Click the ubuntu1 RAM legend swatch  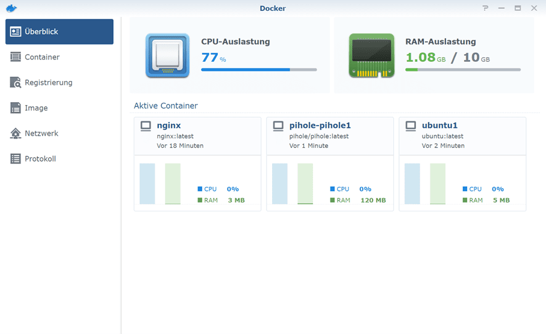coord(465,200)
